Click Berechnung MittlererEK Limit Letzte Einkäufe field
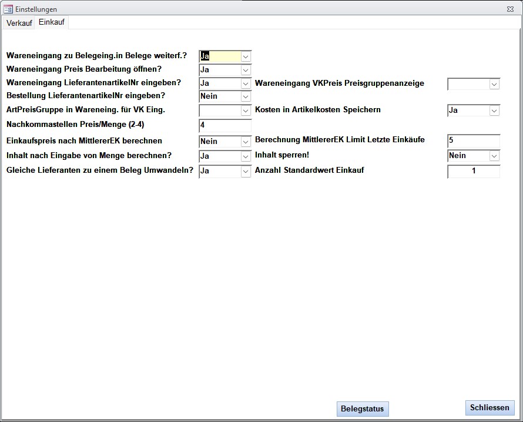Image resolution: width=523 pixels, height=422 pixels. [x=473, y=141]
